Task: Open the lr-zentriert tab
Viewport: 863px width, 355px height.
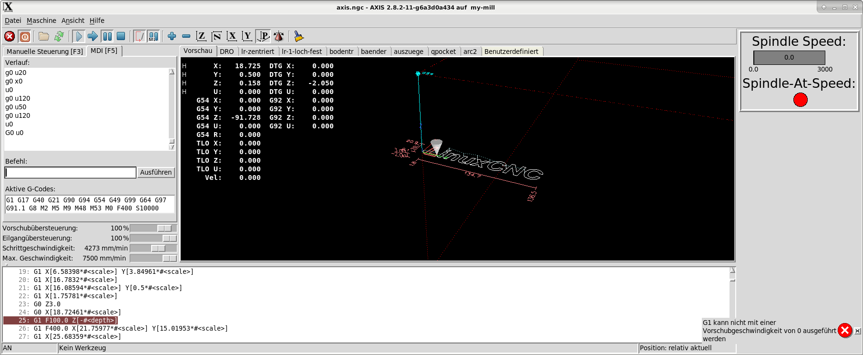Action: 257,52
